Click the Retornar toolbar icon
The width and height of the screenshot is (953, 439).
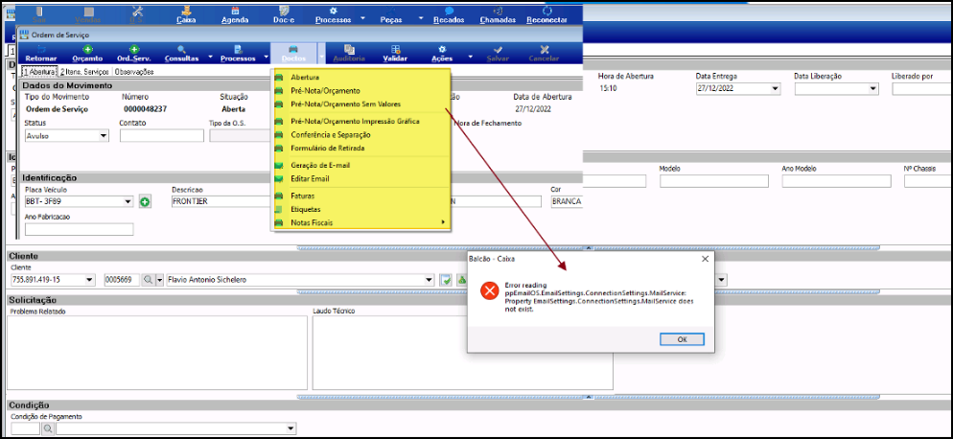40,49
